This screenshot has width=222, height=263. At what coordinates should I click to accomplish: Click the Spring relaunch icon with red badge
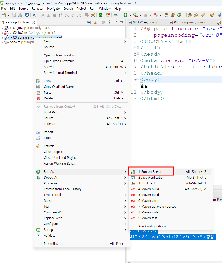click(x=108, y=15)
